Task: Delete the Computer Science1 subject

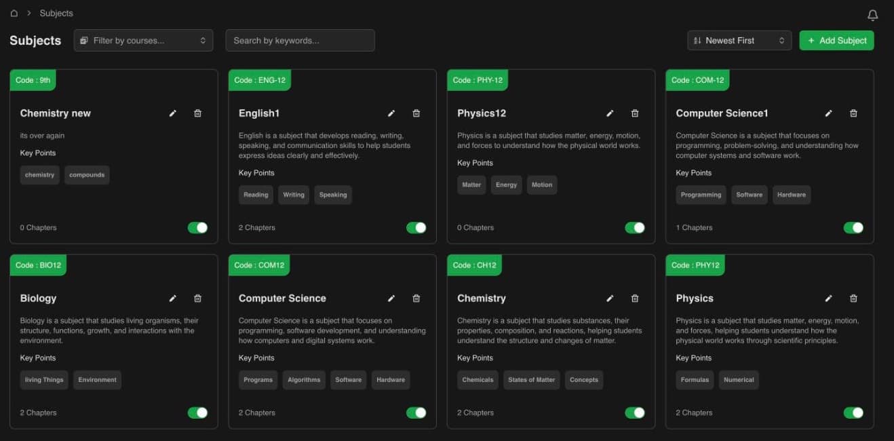Action: [x=853, y=113]
